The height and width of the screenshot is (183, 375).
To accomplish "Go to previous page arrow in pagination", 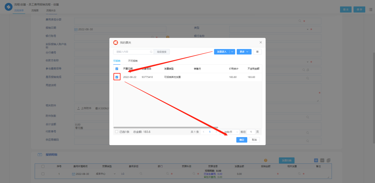I will 204,132.
